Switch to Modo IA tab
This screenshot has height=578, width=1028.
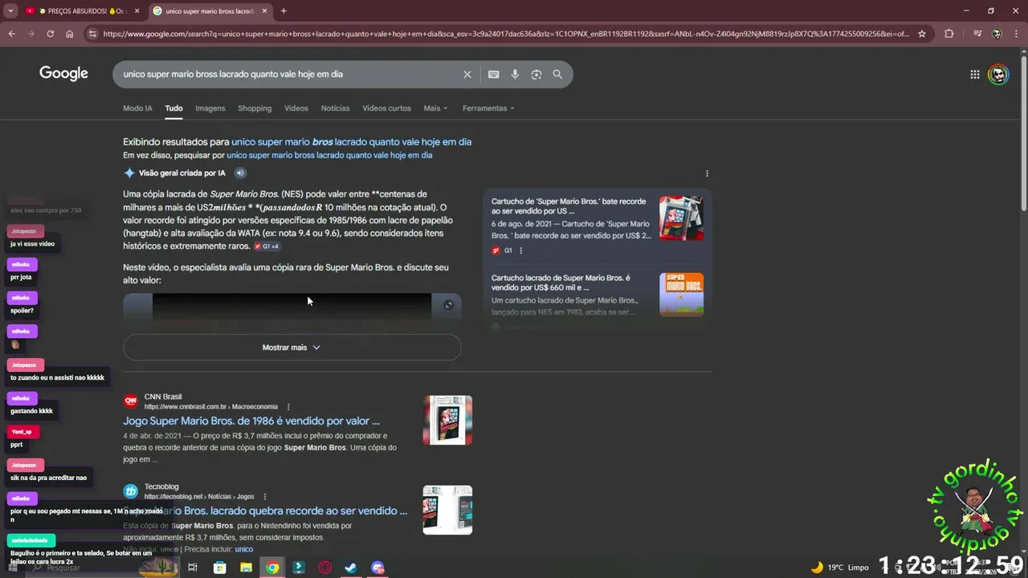click(137, 108)
